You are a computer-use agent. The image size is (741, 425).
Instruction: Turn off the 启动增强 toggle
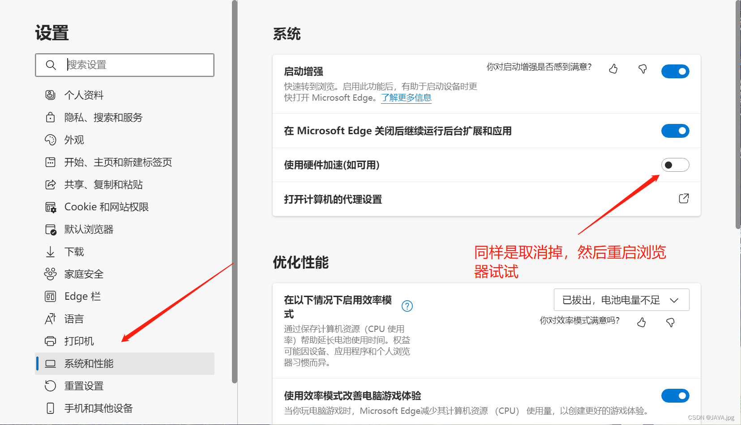tap(675, 71)
